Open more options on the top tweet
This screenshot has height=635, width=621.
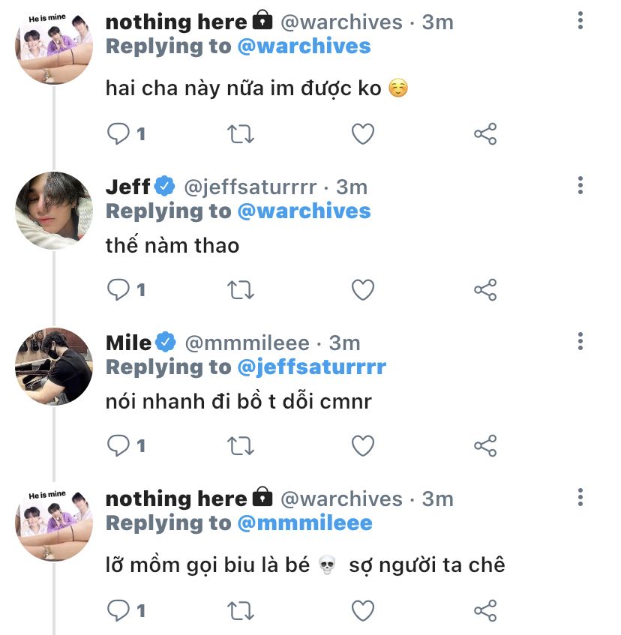pos(580,21)
